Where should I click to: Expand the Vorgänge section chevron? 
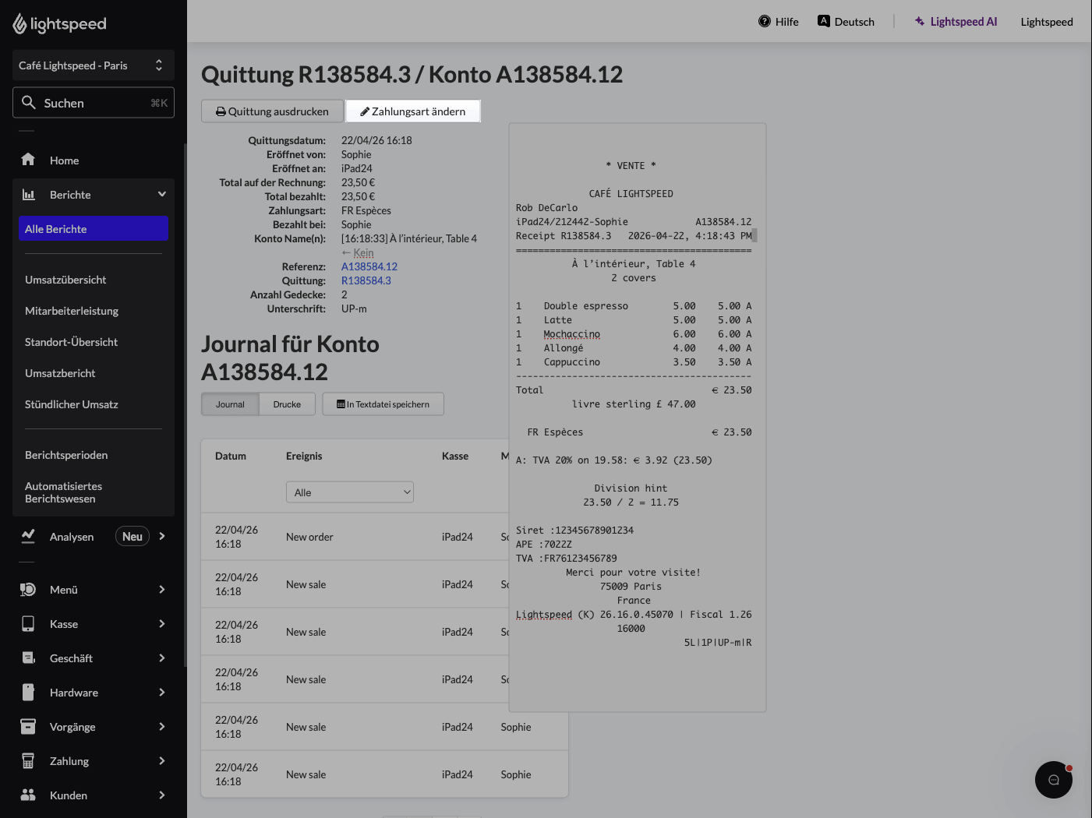point(162,726)
